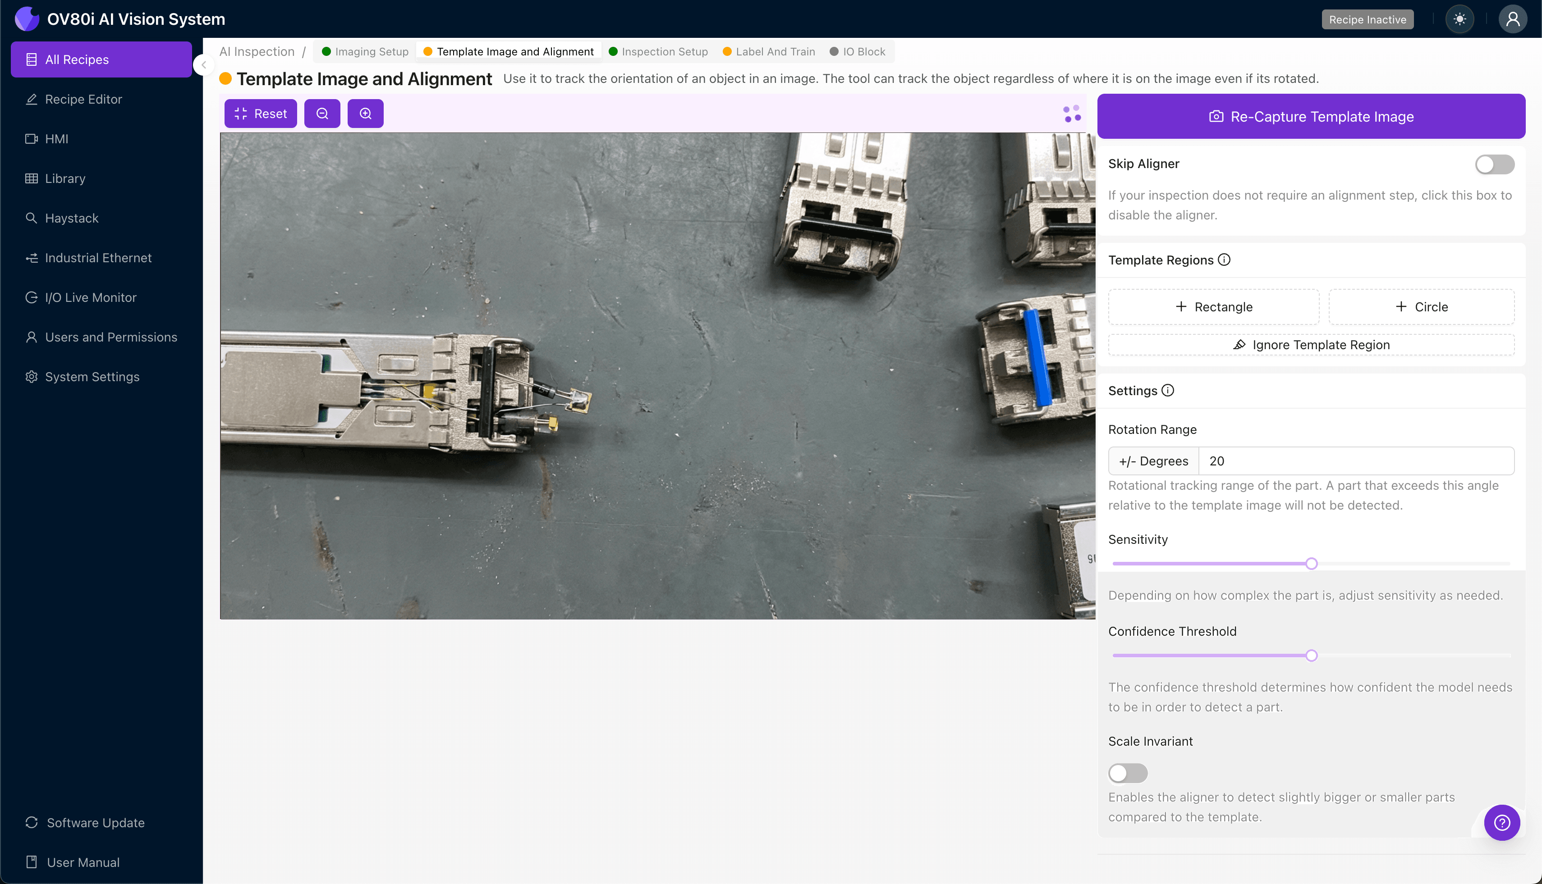Add a Rectangle template region
The width and height of the screenshot is (1542, 884).
(x=1213, y=307)
